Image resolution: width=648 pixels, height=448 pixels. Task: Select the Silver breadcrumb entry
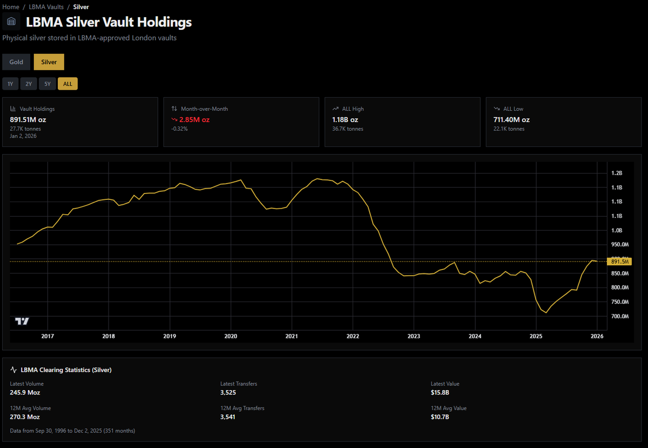pos(81,6)
